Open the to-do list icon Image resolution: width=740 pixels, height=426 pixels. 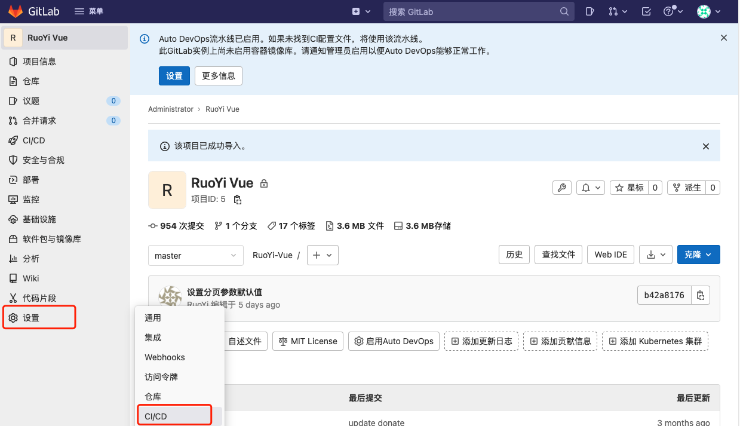coord(646,11)
